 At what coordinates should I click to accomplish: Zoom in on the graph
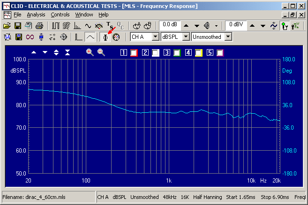pyautogui.click(x=90, y=52)
